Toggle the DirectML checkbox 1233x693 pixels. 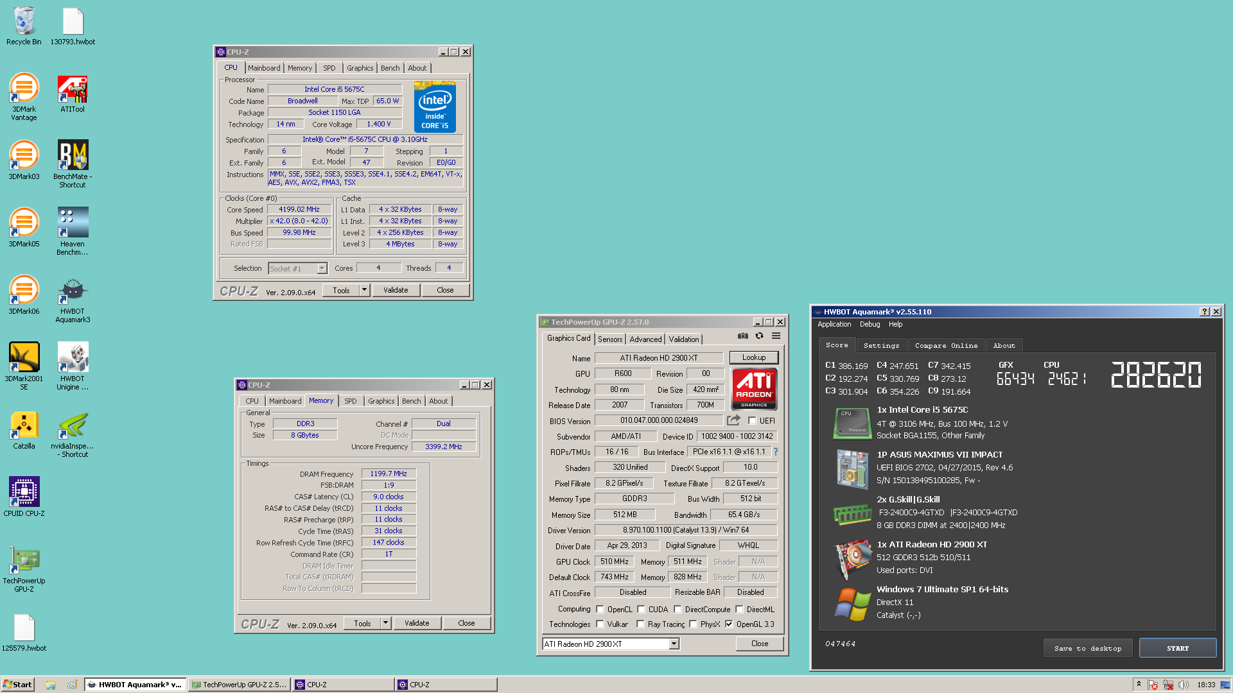pos(739,610)
